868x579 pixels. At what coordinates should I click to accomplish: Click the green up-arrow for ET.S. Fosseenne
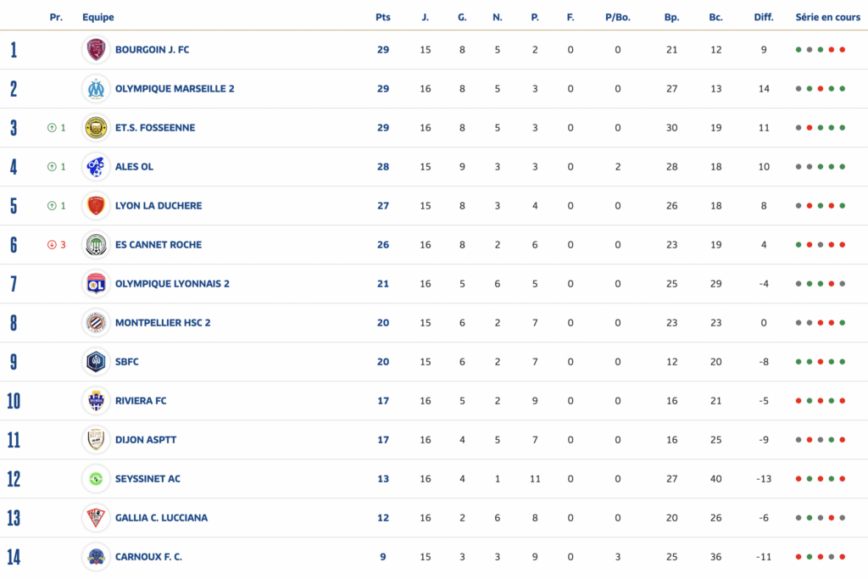point(52,128)
